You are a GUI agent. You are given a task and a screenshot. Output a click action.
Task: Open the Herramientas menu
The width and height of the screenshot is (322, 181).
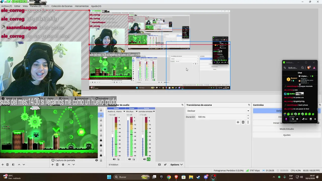[x=82, y=6]
